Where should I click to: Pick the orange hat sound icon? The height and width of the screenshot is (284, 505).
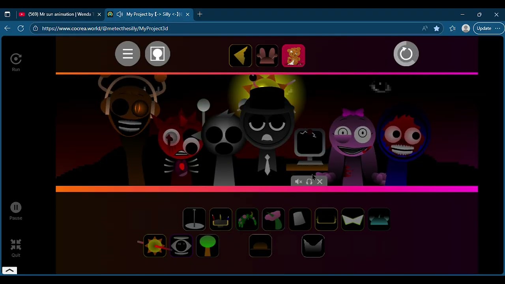(260, 246)
